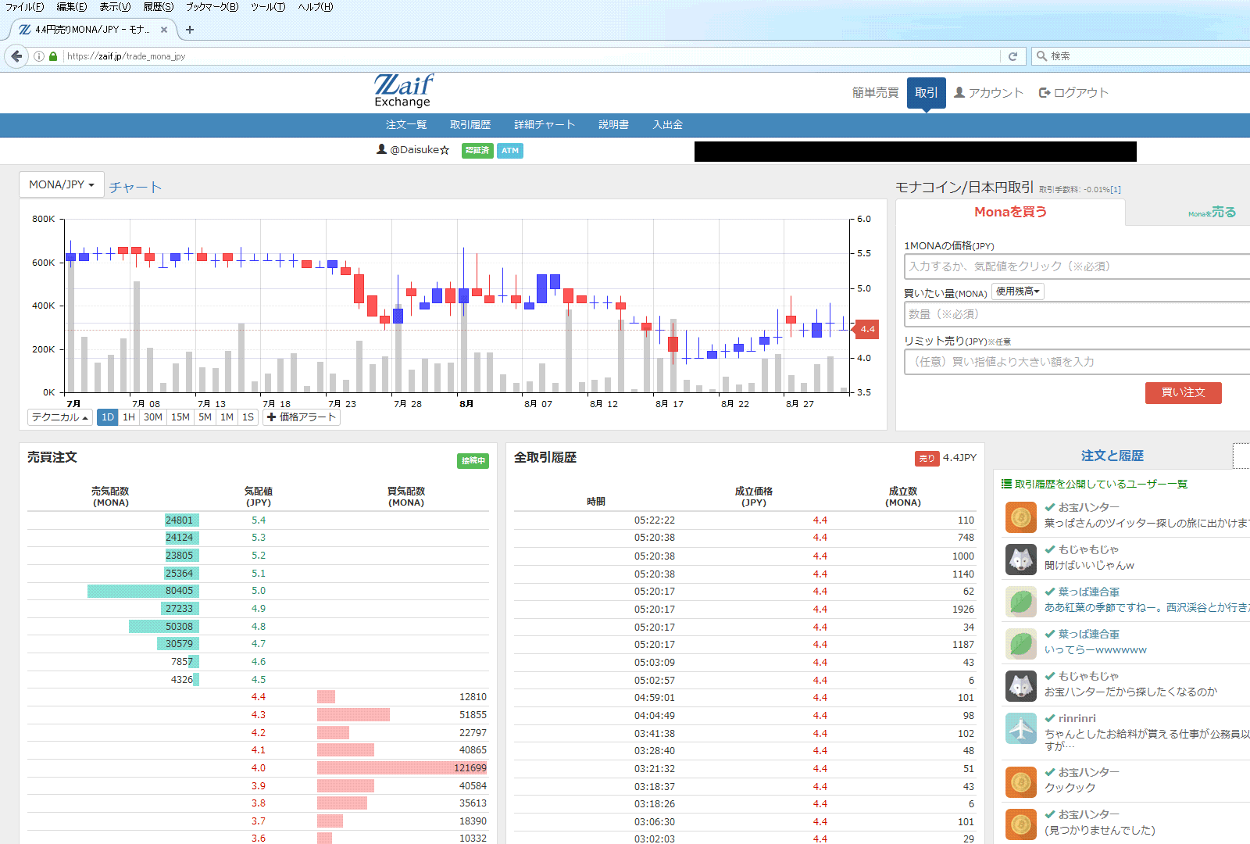This screenshot has height=844, width=1250.
Task: Click the 4.4 price marker on chart
Action: pos(867,330)
